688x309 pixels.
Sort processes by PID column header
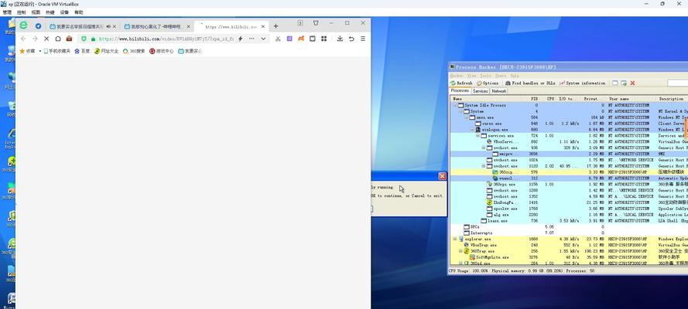tap(533, 99)
